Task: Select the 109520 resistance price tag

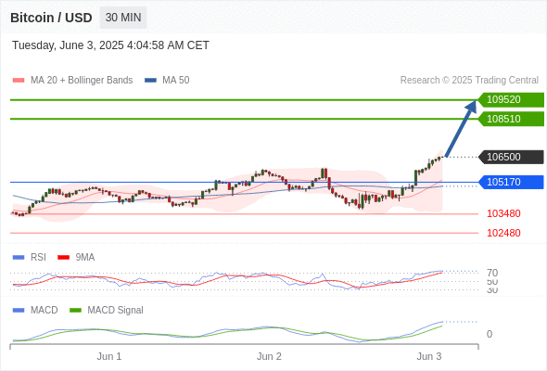Action: pos(511,100)
